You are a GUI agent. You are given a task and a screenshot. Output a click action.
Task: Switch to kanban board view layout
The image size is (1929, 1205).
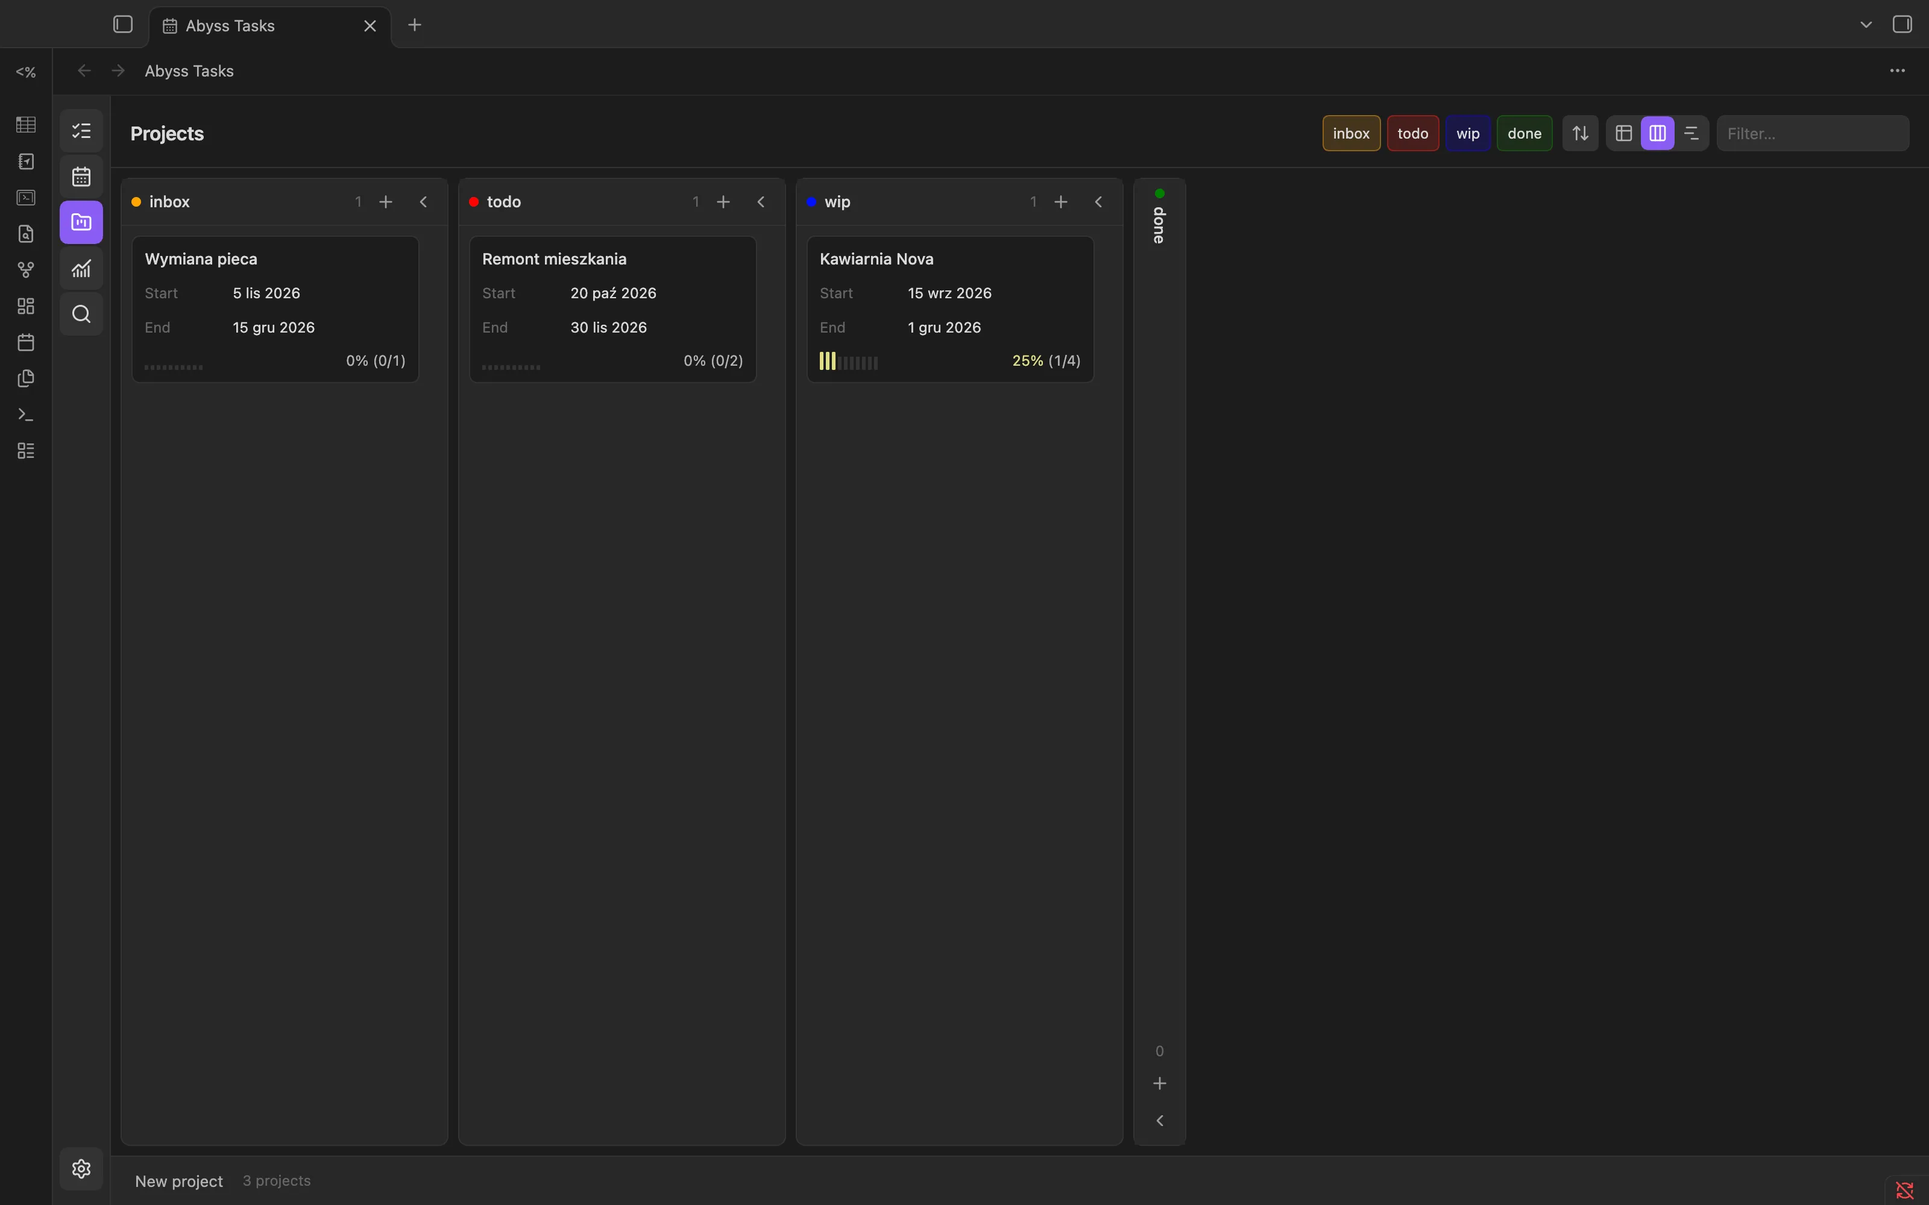point(1657,133)
